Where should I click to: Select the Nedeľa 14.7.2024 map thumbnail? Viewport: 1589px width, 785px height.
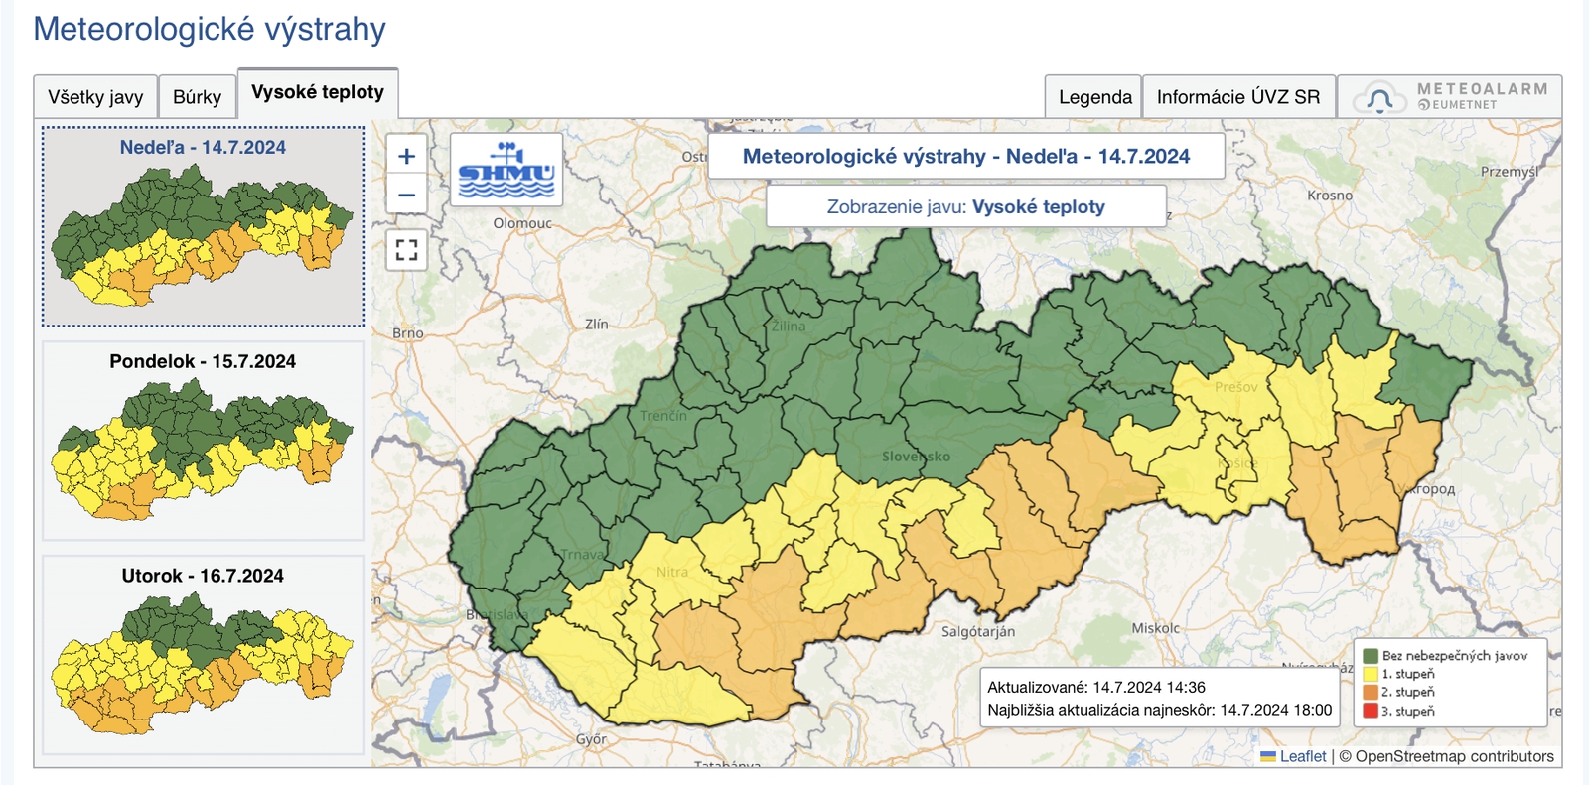pyautogui.click(x=203, y=226)
